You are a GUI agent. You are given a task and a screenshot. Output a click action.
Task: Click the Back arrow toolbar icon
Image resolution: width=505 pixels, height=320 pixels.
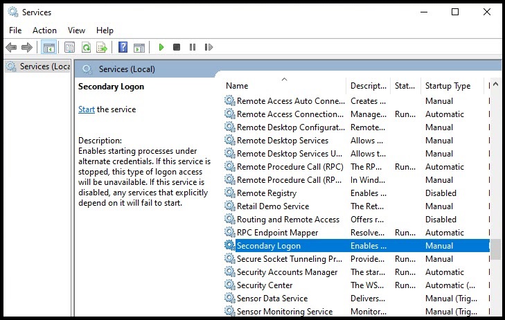[11, 48]
